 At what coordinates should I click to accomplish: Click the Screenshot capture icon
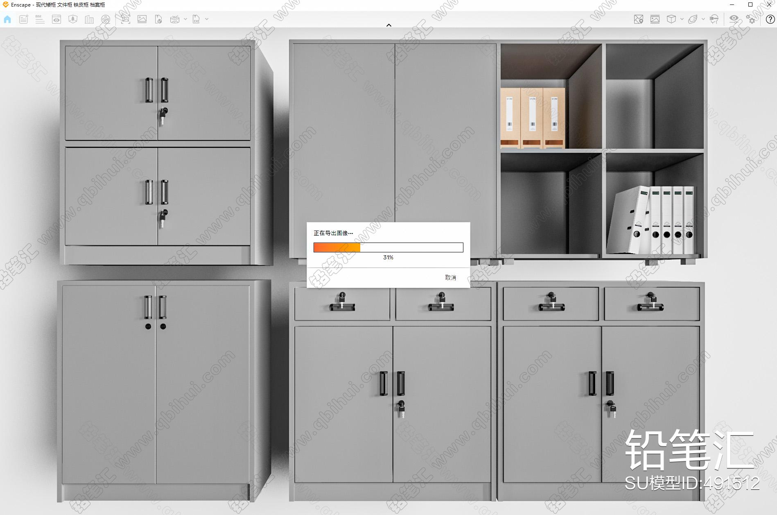point(126,19)
